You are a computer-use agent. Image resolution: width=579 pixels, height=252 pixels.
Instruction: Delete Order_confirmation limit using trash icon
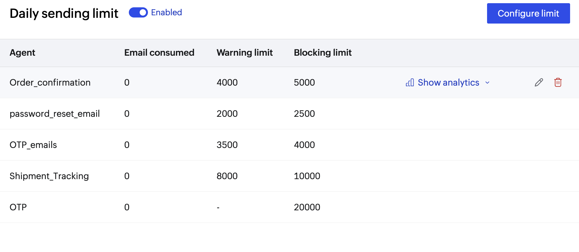click(x=558, y=83)
